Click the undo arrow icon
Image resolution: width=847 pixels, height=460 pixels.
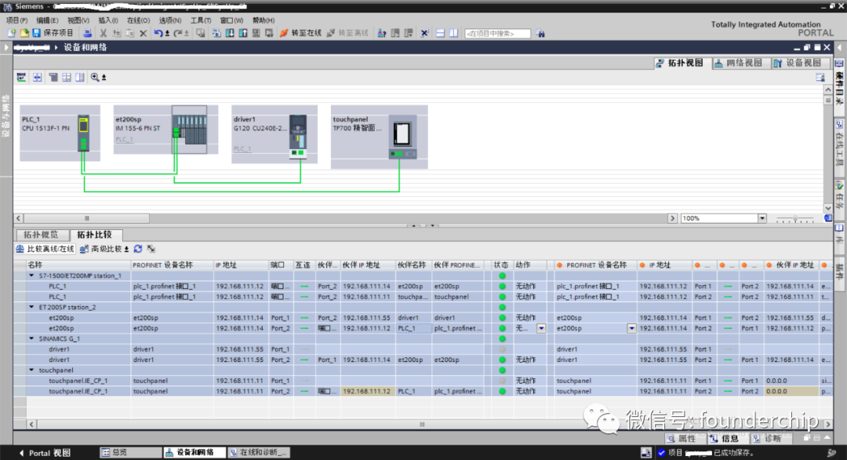(x=158, y=34)
